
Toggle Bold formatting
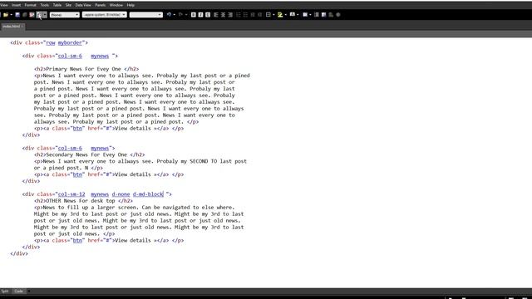point(194,15)
